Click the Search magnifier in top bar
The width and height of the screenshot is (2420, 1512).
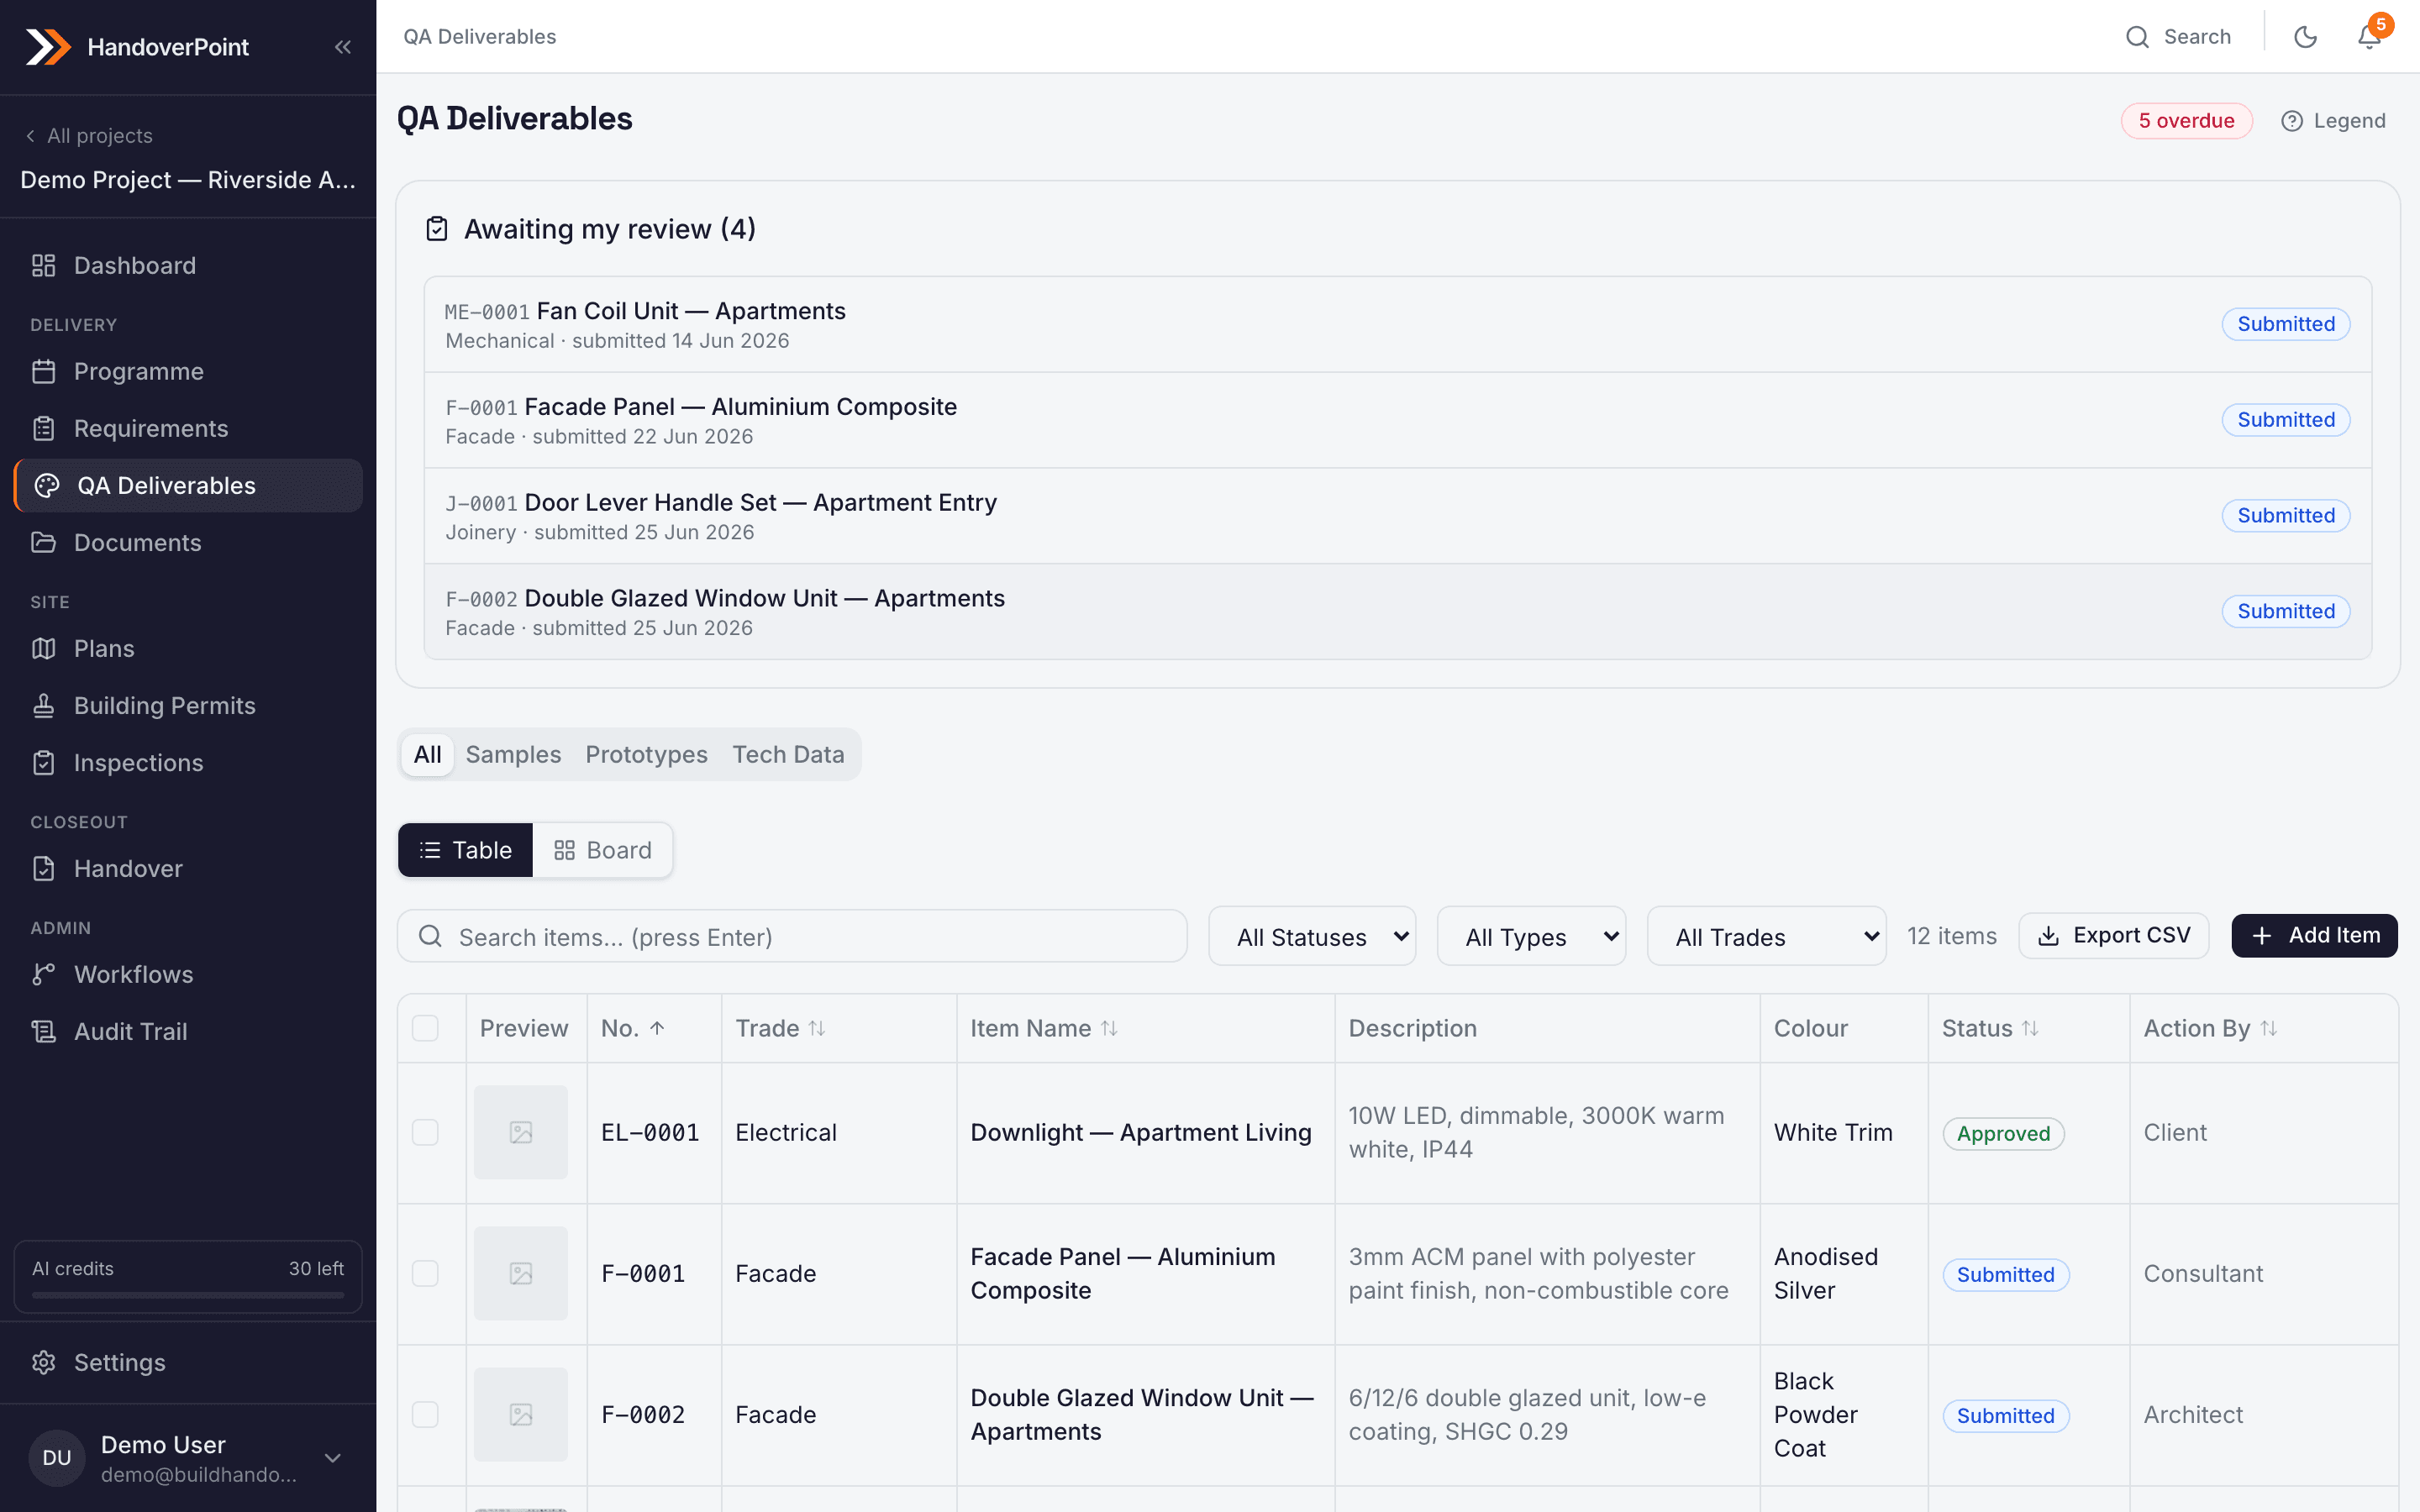[2137, 37]
